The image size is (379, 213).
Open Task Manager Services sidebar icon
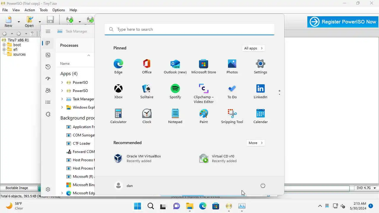click(48, 114)
